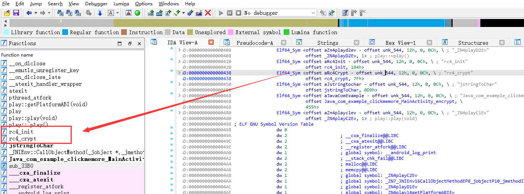Open dropdown arrow beside the back arrow
This screenshot has width=524, height=194.
[x=35, y=13]
